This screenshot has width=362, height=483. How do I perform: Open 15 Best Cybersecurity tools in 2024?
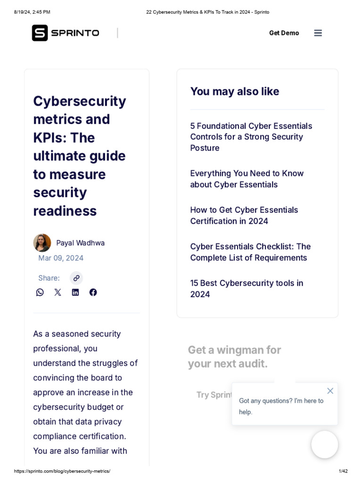pos(247,289)
